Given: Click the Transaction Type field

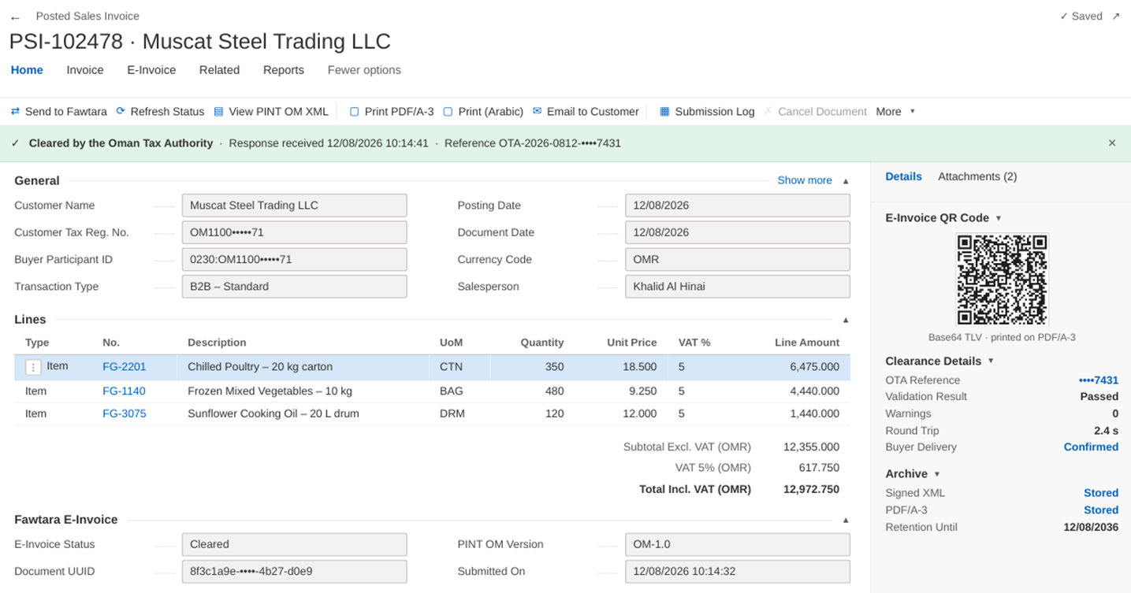Looking at the screenshot, I should pos(294,287).
